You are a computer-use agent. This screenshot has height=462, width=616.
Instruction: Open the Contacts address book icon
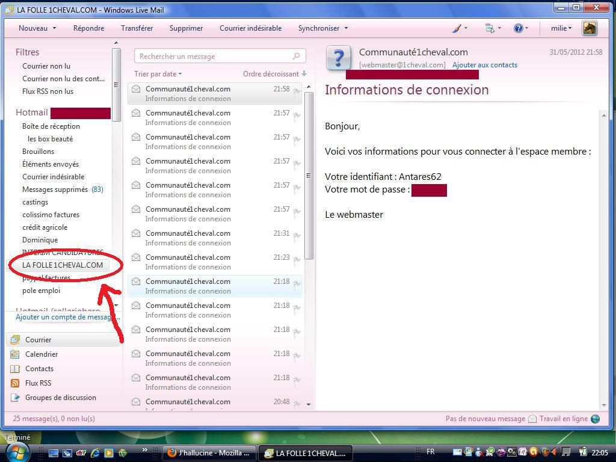coord(15,369)
